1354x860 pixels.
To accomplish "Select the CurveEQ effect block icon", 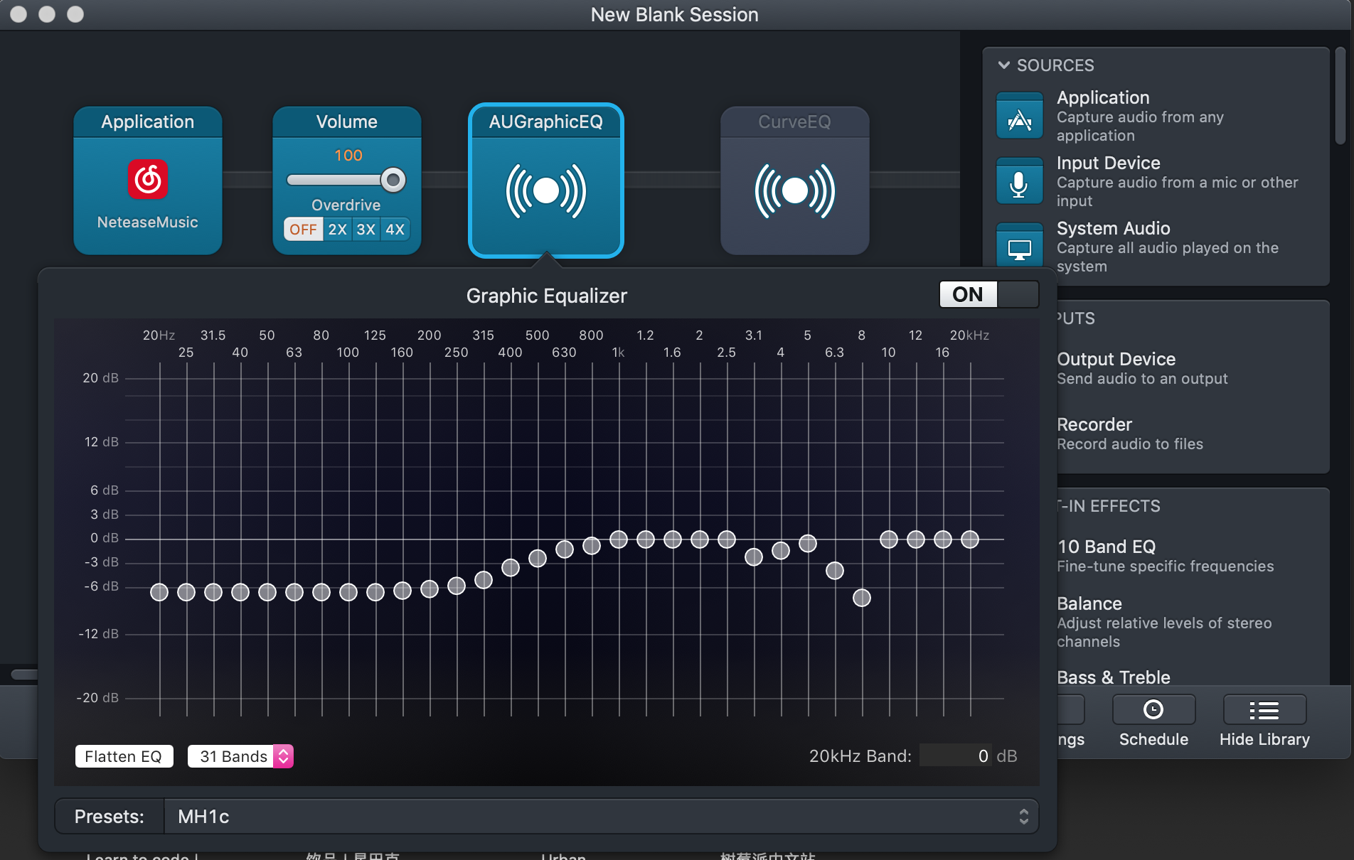I will click(795, 191).
